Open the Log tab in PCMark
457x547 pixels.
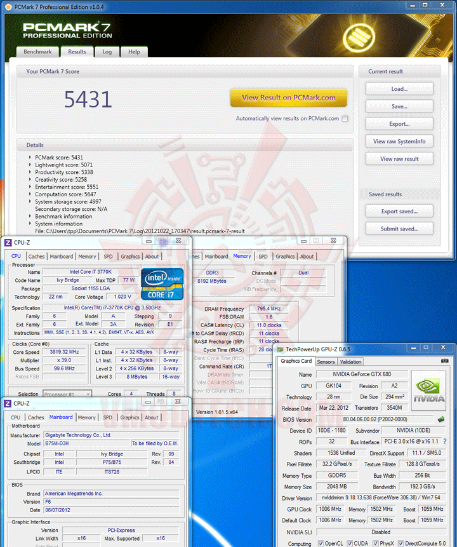click(x=107, y=51)
